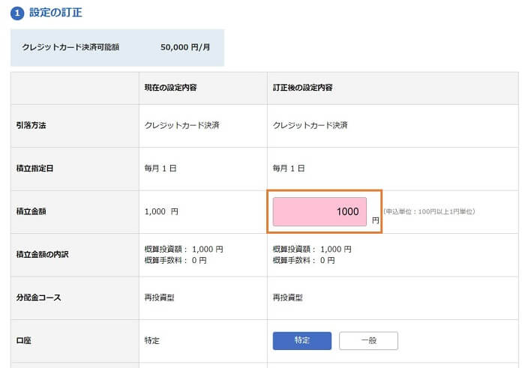Click the 積立金額の内訳 row label
This screenshot has width=525, height=368.
point(43,255)
